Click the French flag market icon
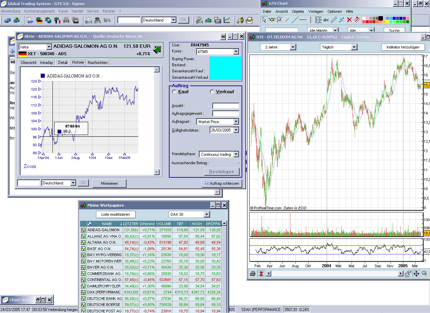The image size is (430, 313). click(58, 20)
